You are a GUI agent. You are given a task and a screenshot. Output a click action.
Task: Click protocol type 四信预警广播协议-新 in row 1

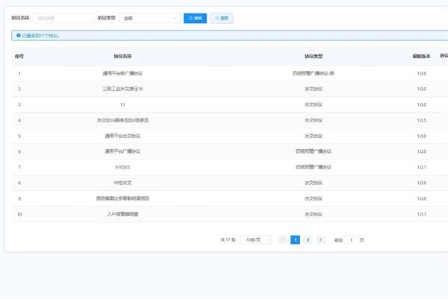pos(314,73)
